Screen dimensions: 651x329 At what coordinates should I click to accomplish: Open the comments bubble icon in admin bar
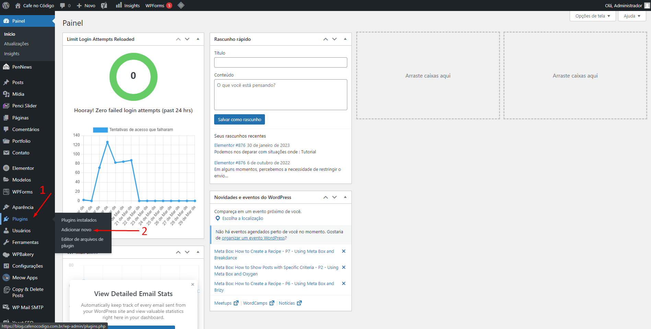[x=62, y=5]
